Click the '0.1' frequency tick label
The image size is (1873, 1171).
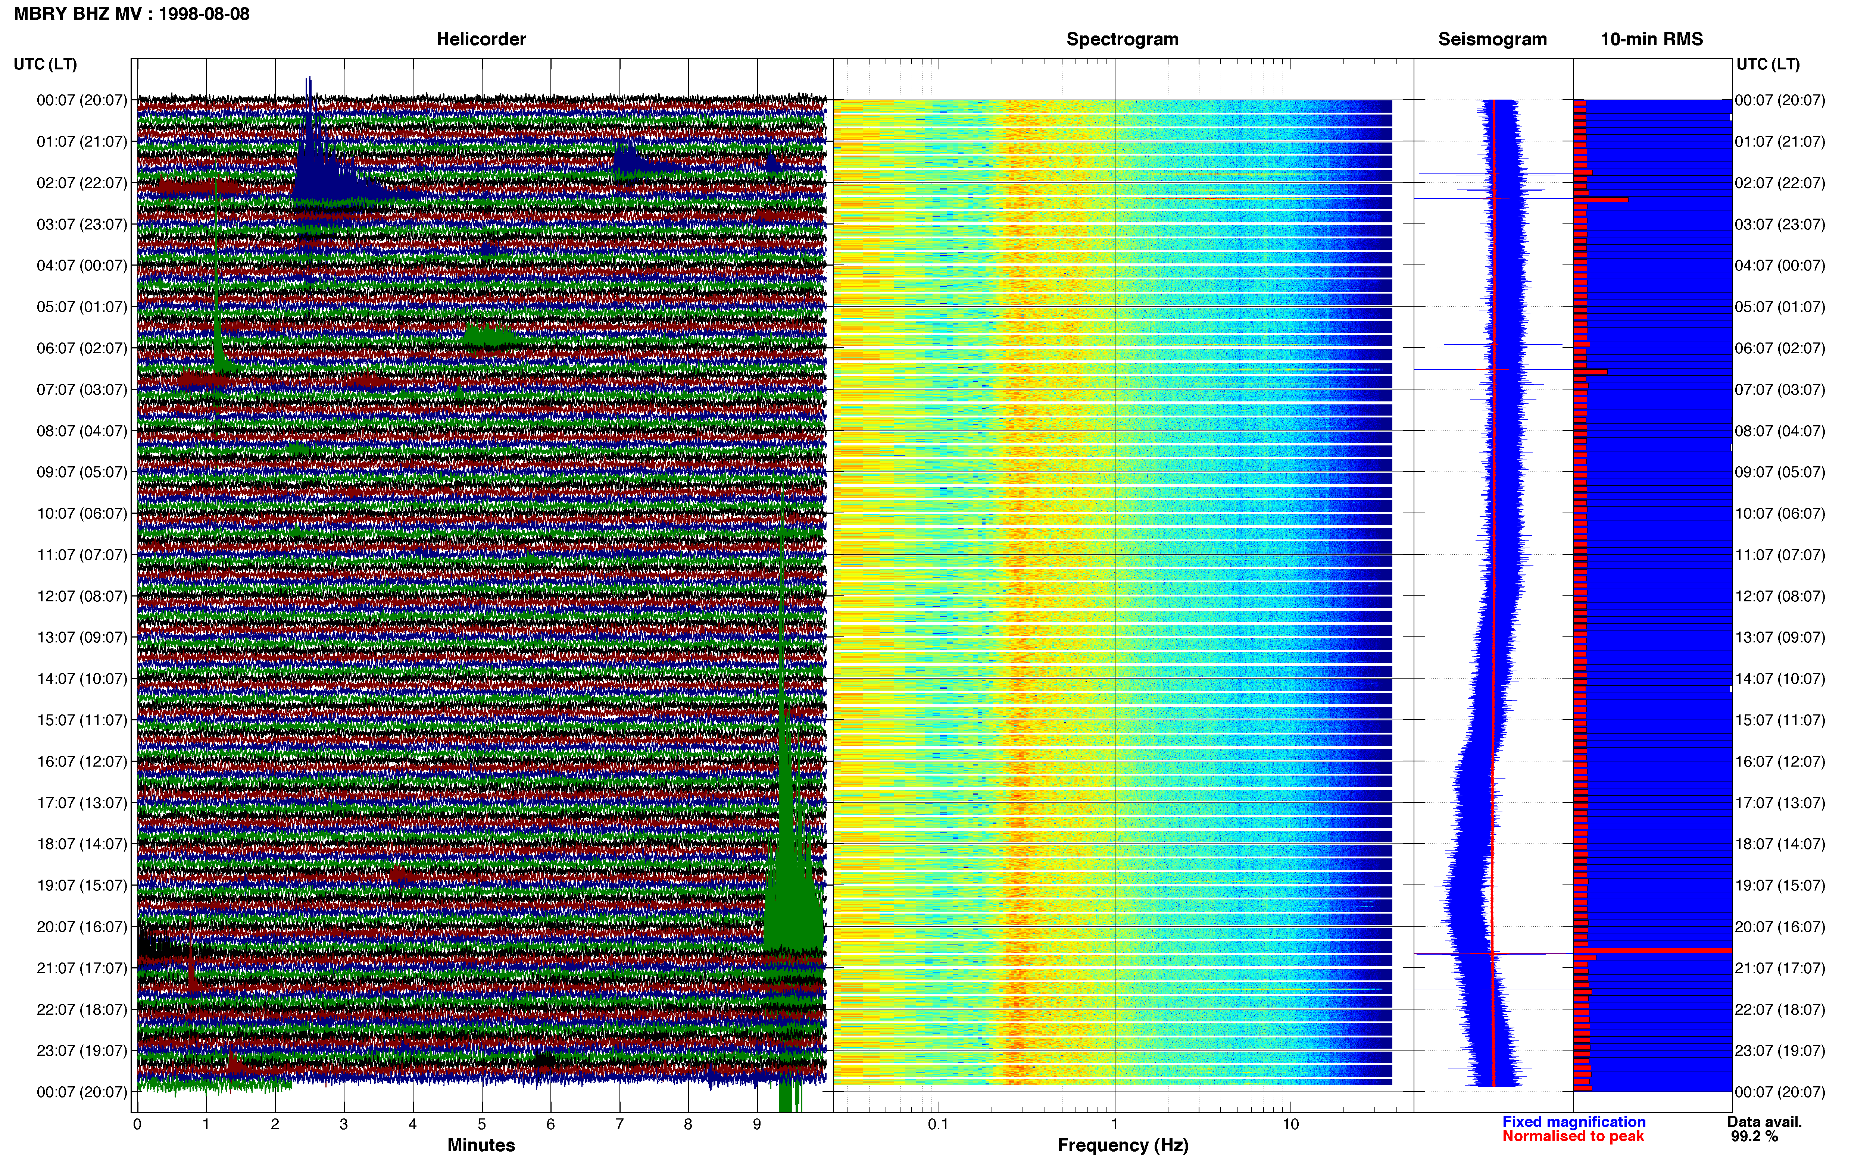[938, 1124]
